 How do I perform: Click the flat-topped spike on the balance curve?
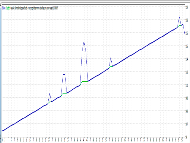point(64,74)
